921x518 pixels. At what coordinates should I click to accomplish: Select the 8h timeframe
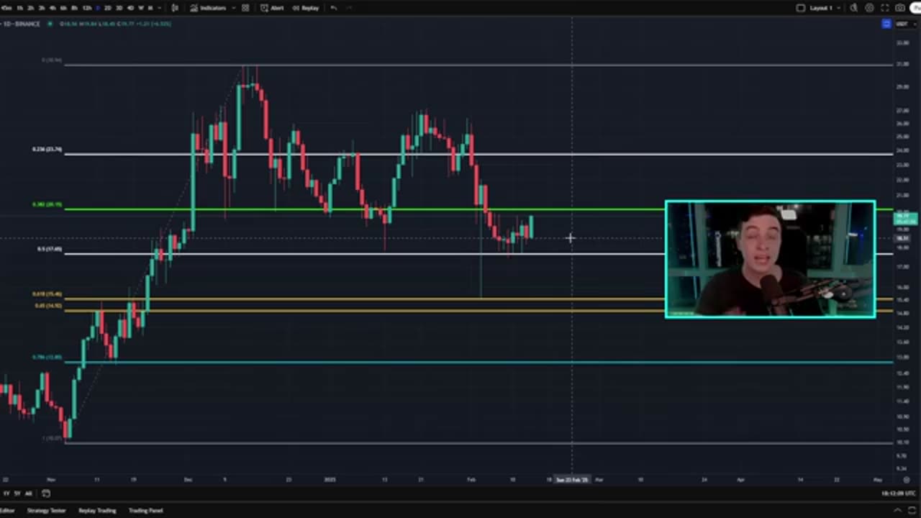pyautogui.click(x=74, y=8)
